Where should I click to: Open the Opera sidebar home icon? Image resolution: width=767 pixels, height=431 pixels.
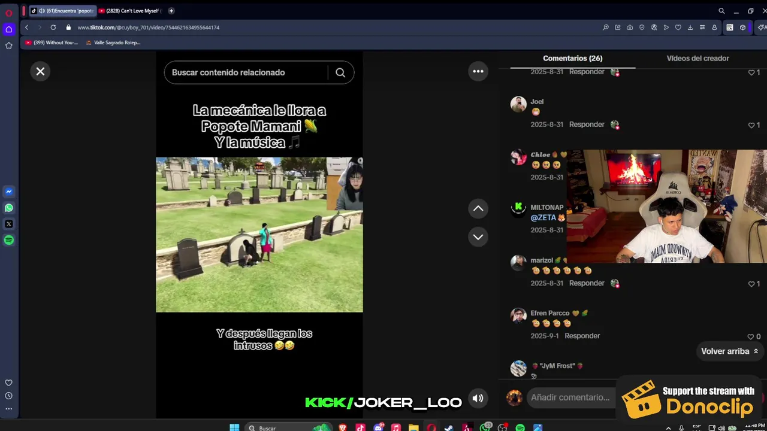pos(8,29)
